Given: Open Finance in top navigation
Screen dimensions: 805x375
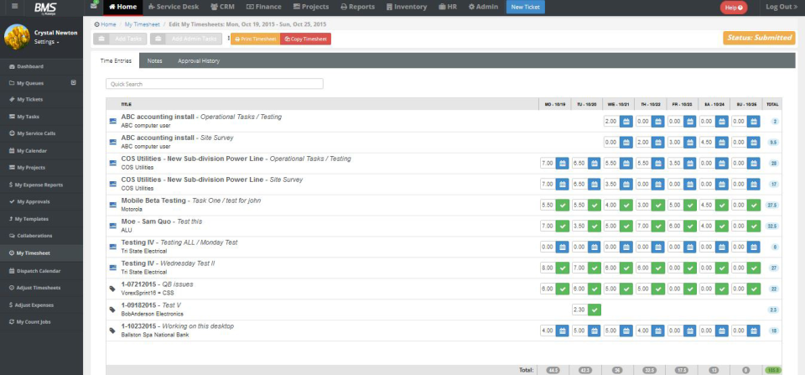Looking at the screenshot, I should pyautogui.click(x=264, y=8).
